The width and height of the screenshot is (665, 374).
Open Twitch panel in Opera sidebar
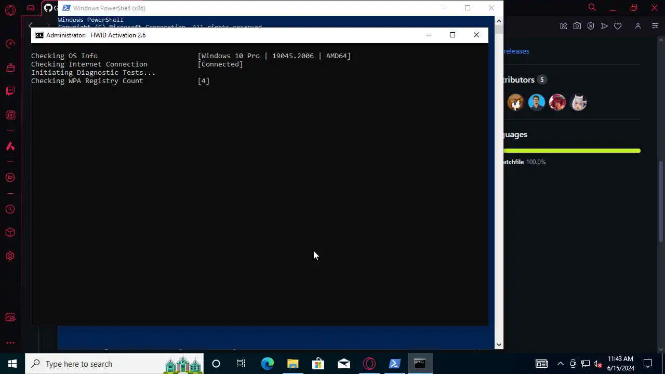10,91
